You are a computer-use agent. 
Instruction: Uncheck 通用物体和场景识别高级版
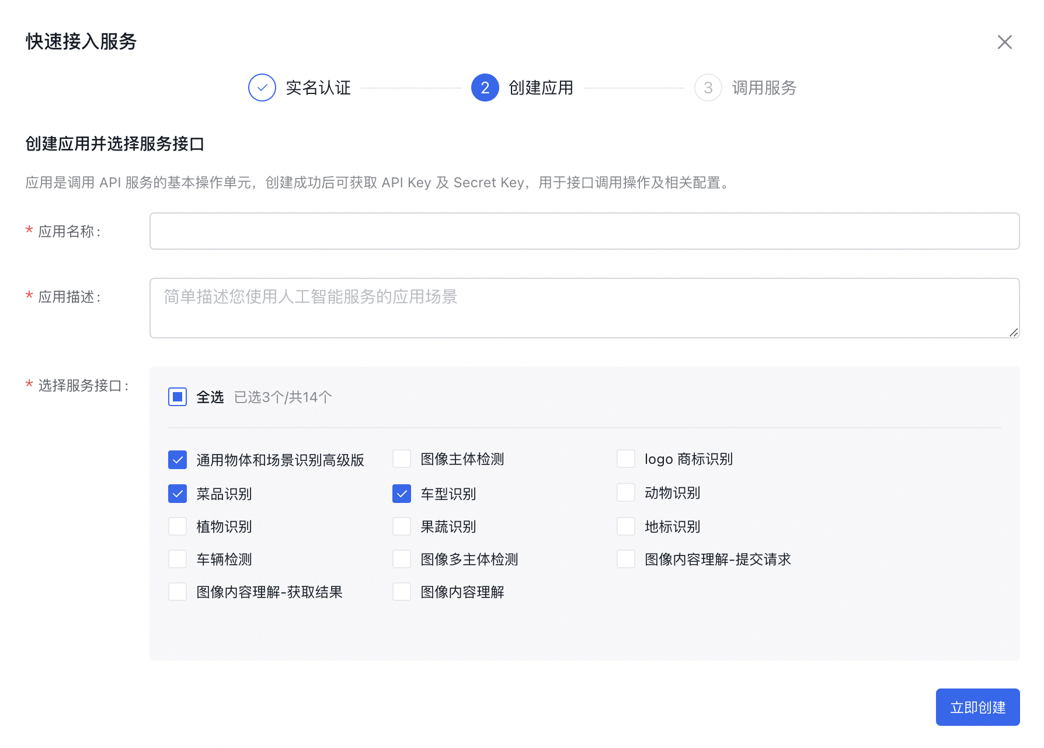click(178, 460)
